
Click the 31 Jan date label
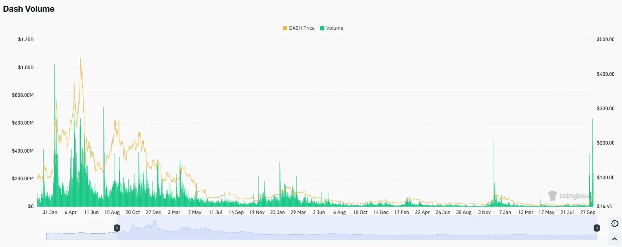coord(50,212)
